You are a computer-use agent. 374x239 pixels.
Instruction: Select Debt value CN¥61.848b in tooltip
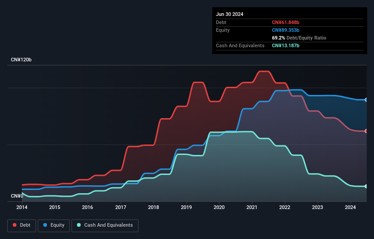[x=286, y=22]
